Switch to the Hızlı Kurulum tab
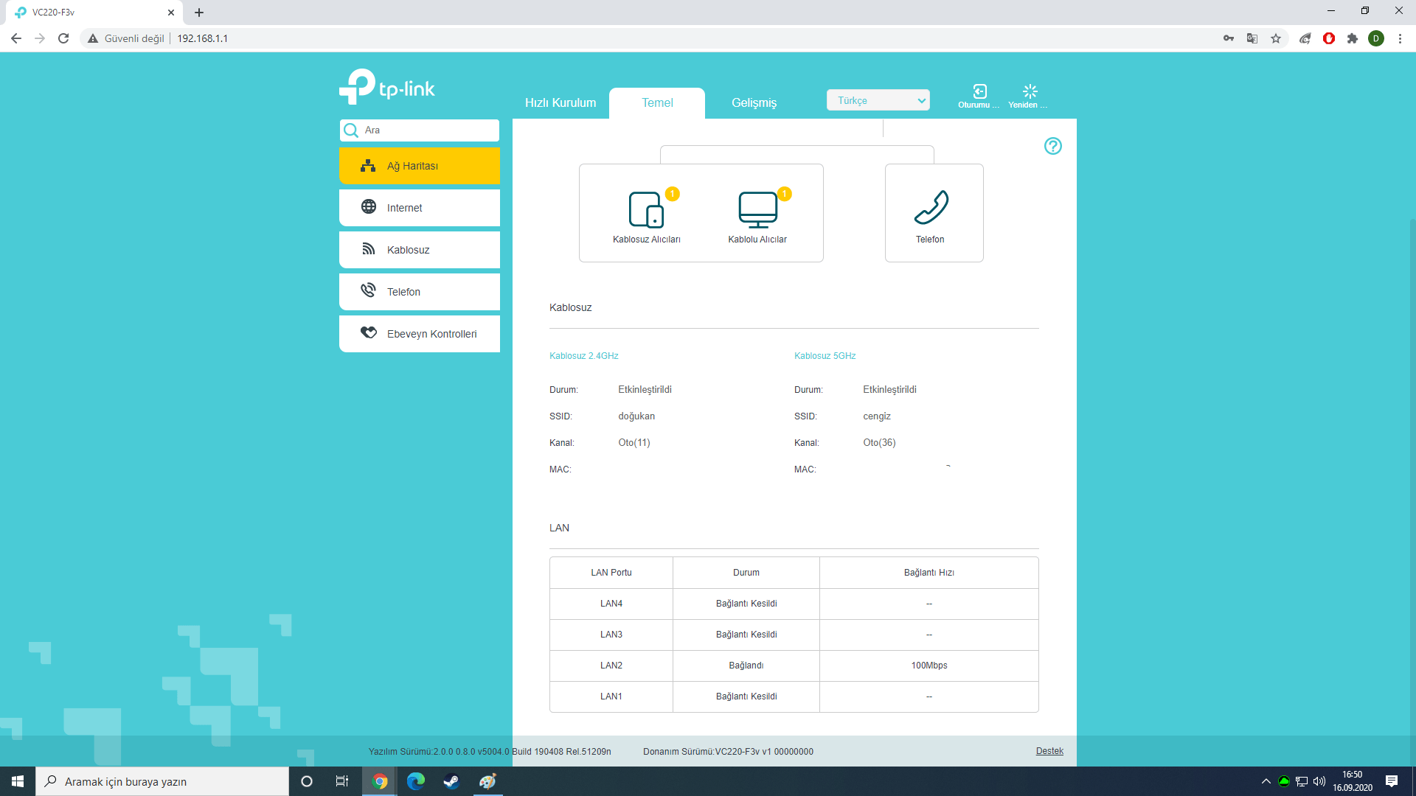The width and height of the screenshot is (1416, 796). pos(560,103)
